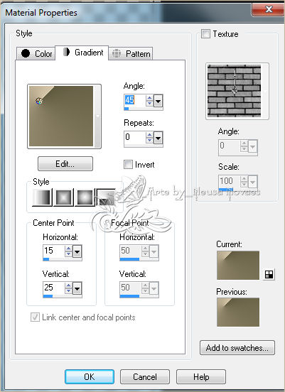Open the gradient Angle dropdown arrow
Viewport: 285px width, 392px height.
coord(158,101)
